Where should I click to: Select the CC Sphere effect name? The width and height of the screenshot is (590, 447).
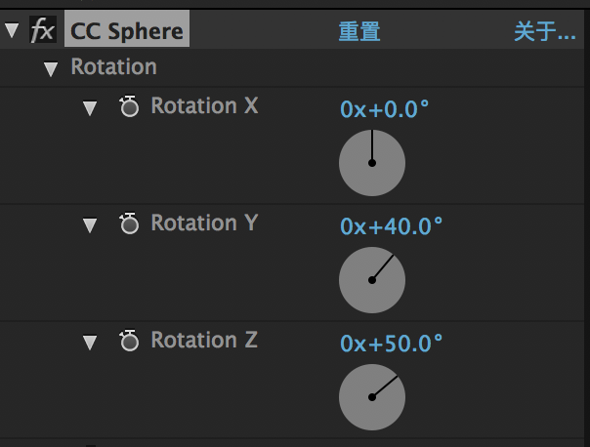[127, 31]
